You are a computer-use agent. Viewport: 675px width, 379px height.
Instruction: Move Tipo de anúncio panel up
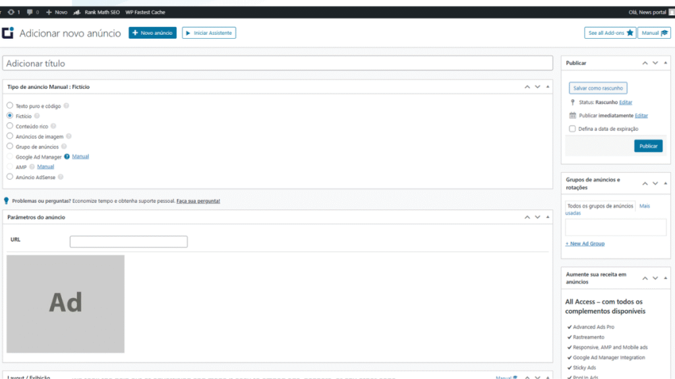(x=527, y=87)
